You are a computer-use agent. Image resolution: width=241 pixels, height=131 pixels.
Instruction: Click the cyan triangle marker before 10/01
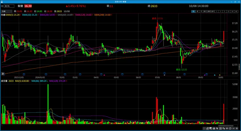[215, 75]
